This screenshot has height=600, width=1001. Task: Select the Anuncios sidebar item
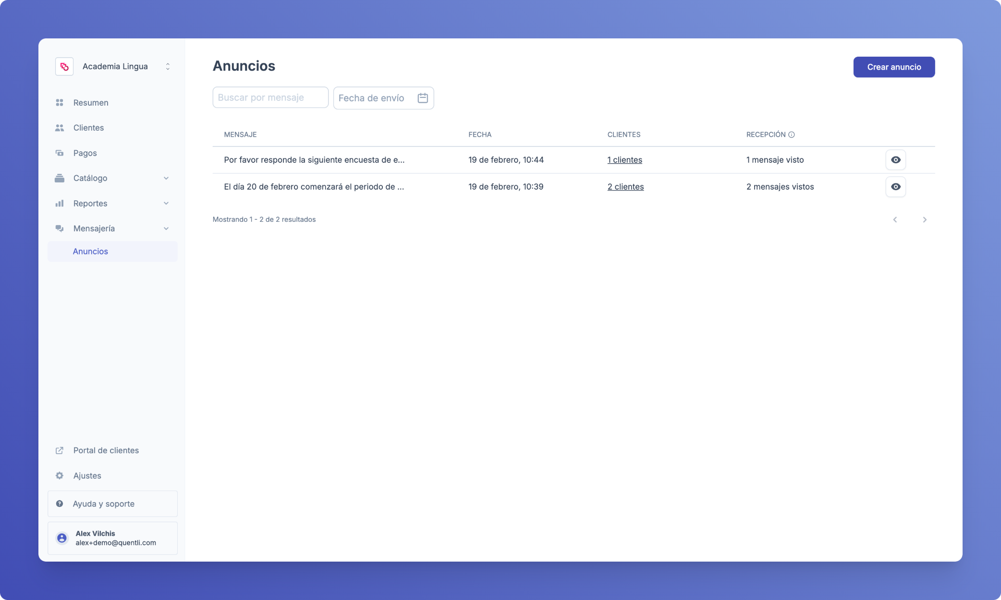click(x=90, y=252)
